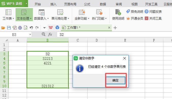Open the 全新功能 tool

[82, 15]
